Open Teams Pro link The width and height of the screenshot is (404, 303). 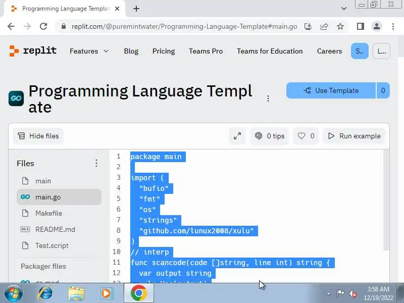(206, 51)
